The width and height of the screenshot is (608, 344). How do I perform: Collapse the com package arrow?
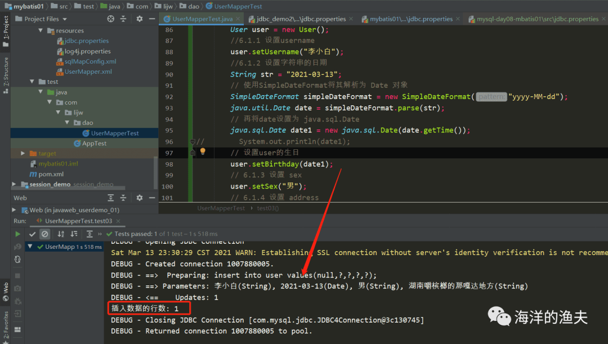tap(49, 102)
